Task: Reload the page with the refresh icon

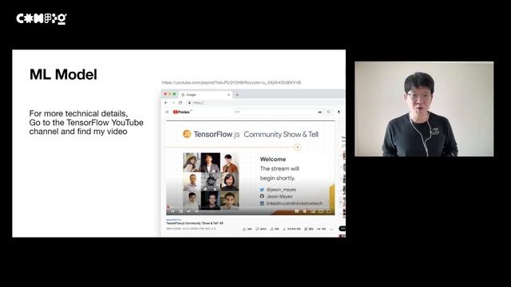Action: click(180, 103)
